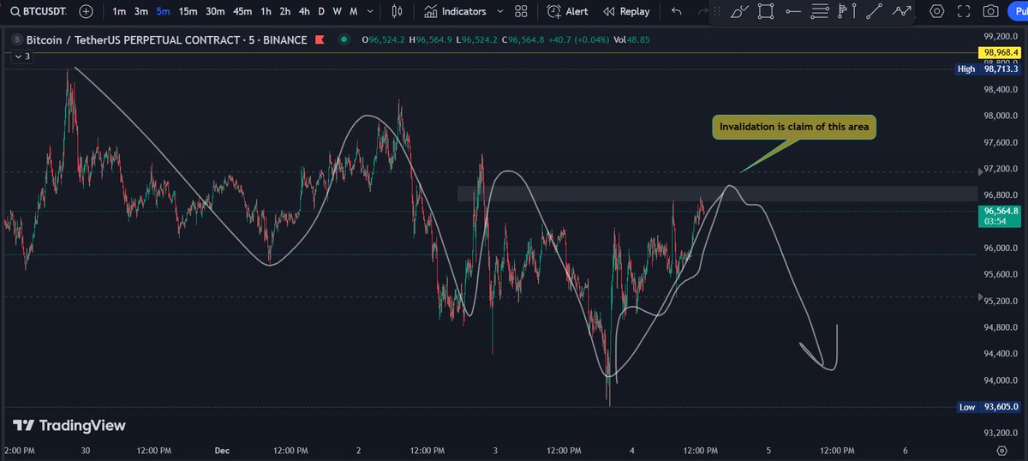The width and height of the screenshot is (1028, 461).
Task: Select the 3m timeframe
Action: 140,11
